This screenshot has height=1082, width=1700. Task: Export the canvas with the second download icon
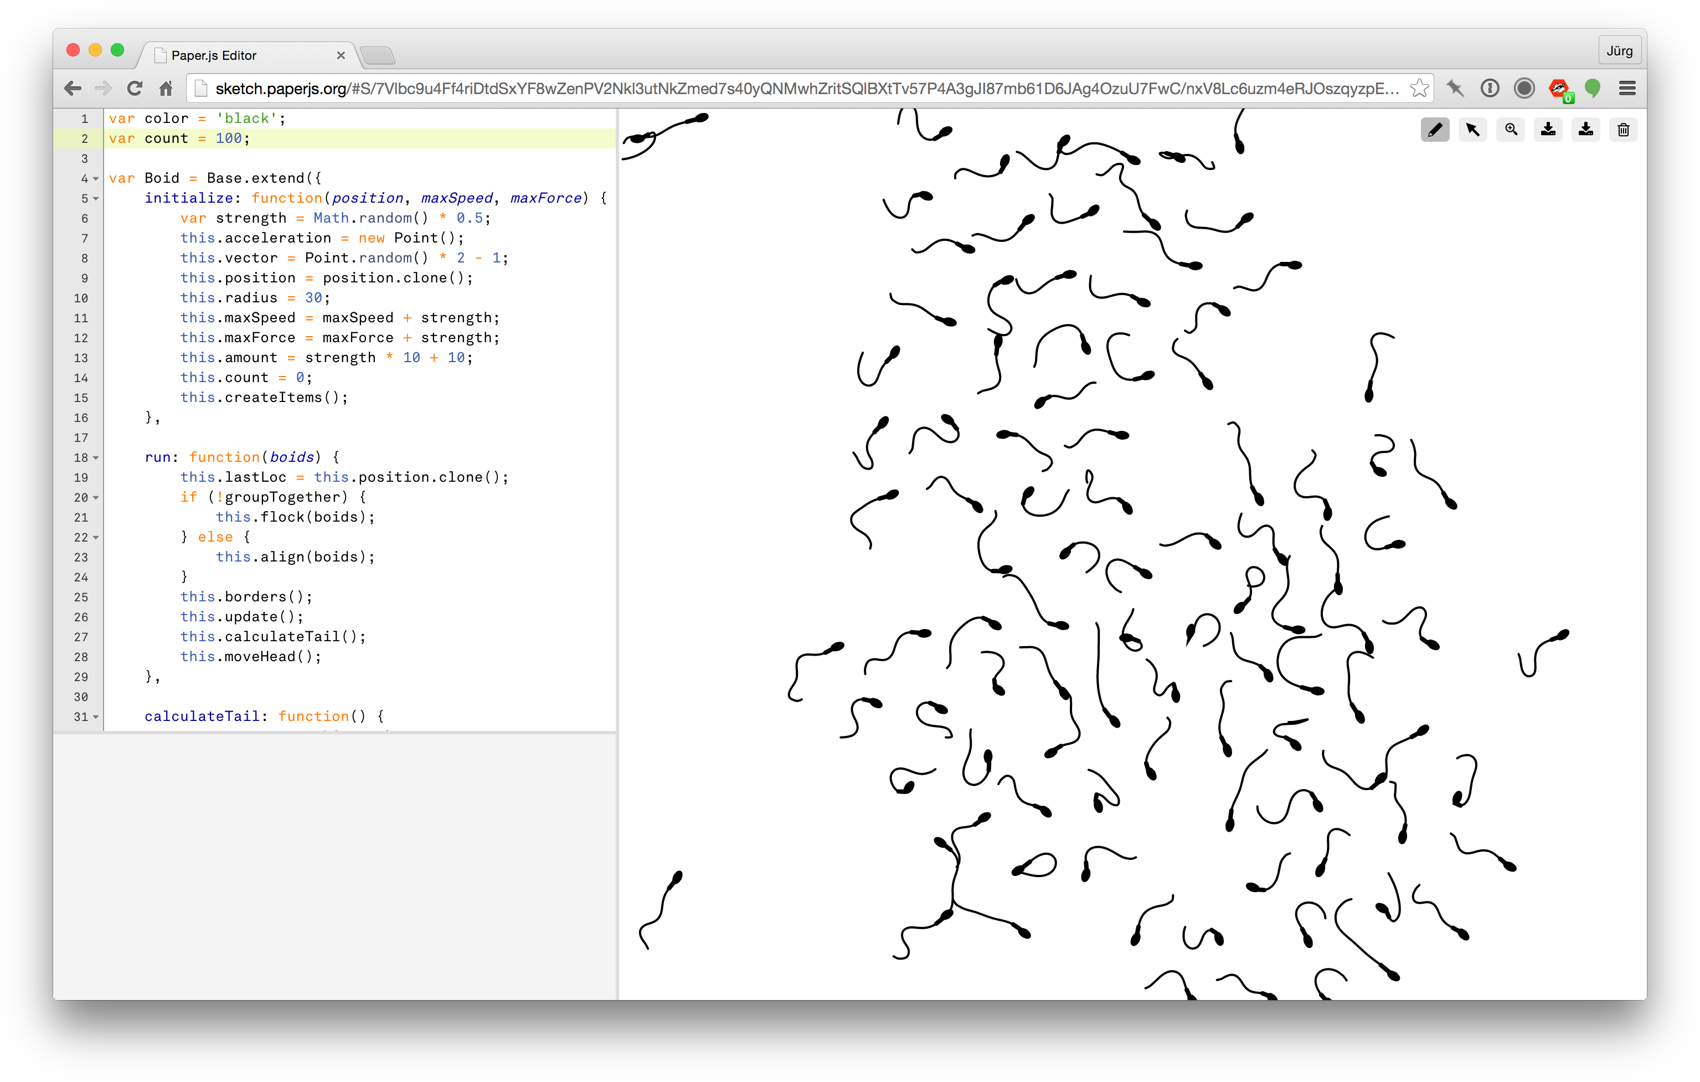[1585, 129]
